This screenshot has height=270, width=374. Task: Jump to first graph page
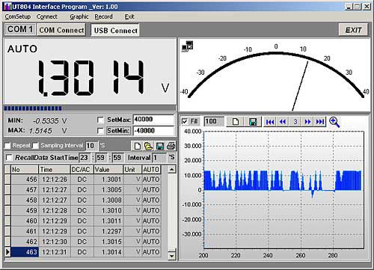(270, 122)
